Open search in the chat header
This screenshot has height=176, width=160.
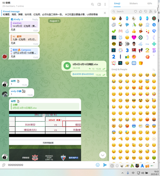(x=92, y=5)
